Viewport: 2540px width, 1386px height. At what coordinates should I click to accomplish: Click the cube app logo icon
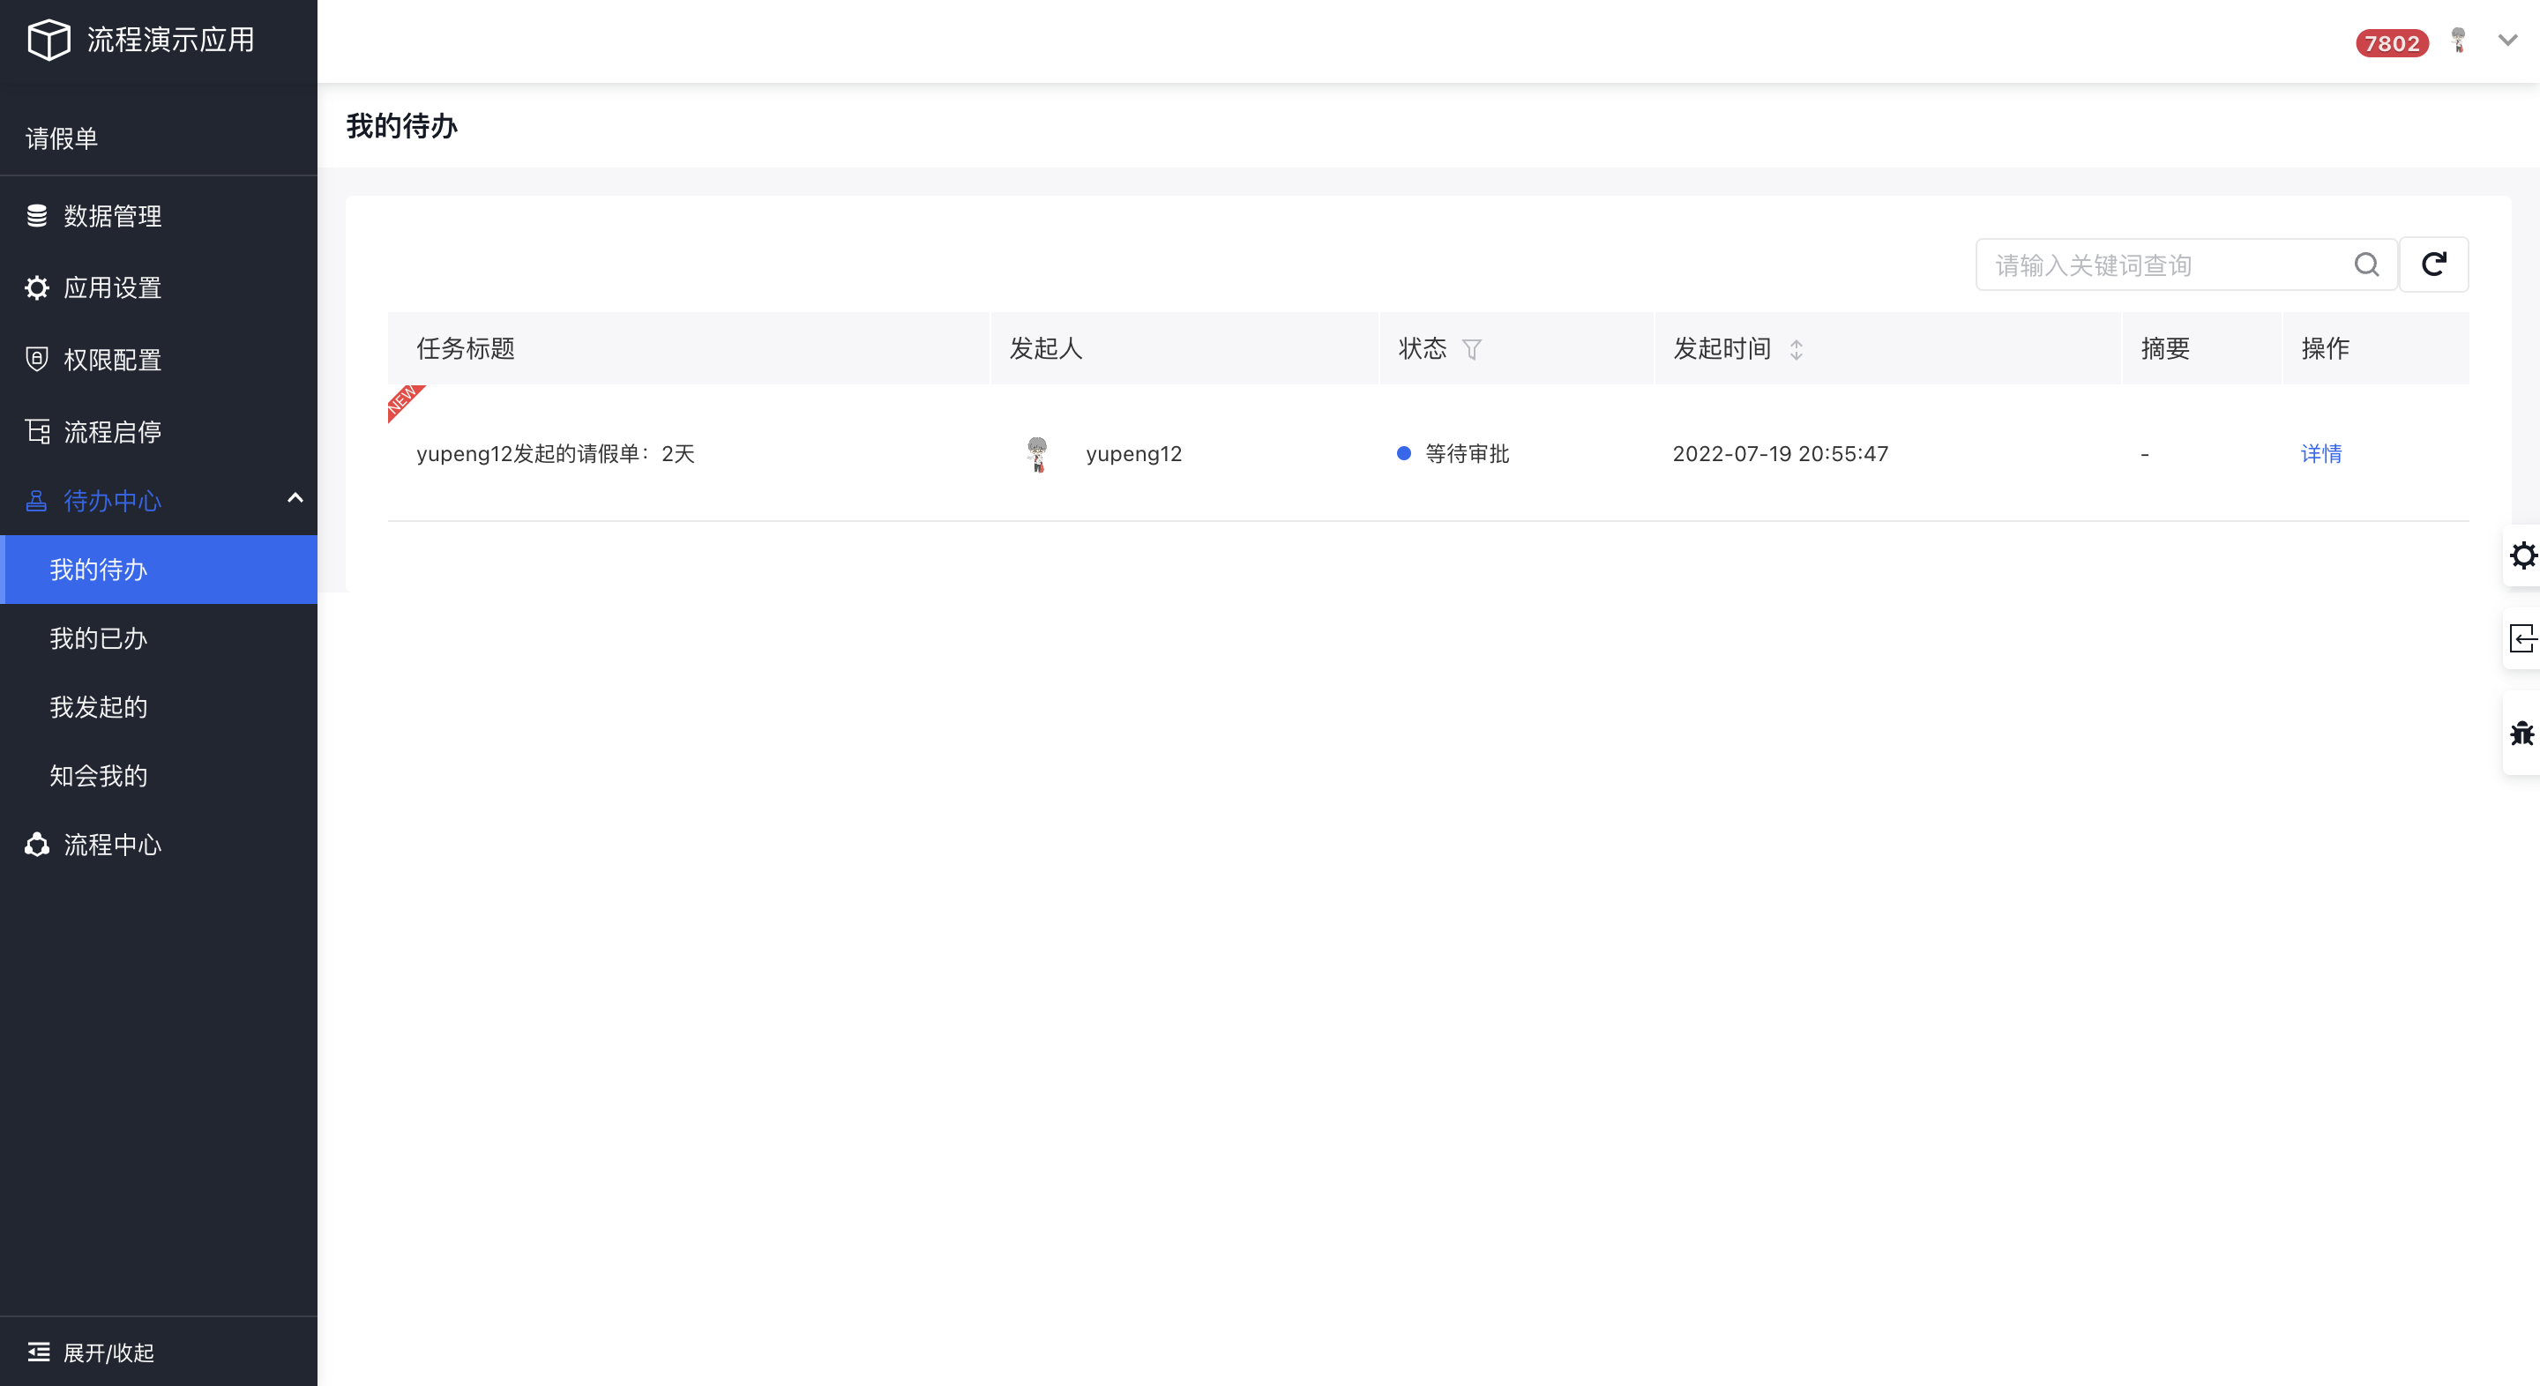point(49,41)
